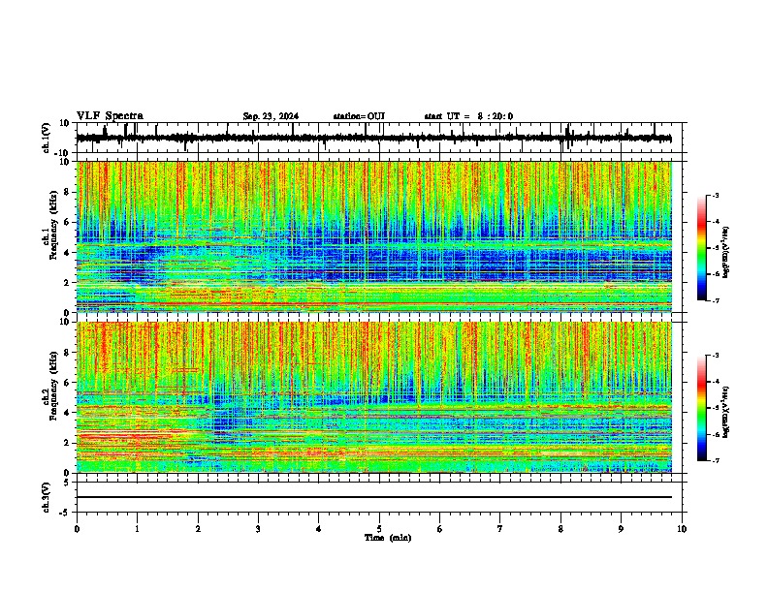The width and height of the screenshot is (768, 593).
Task: Click the time axis tick label "8"
Action: [560, 529]
